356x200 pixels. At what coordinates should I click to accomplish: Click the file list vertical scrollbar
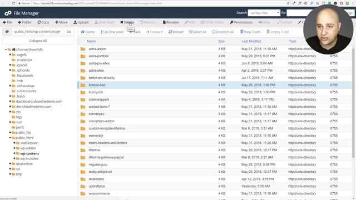353,102
